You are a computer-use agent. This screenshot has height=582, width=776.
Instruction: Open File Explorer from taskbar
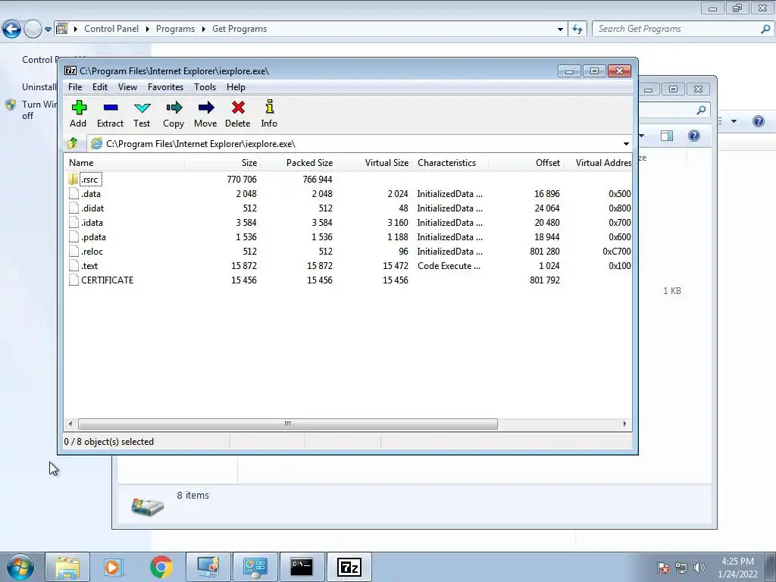67,567
